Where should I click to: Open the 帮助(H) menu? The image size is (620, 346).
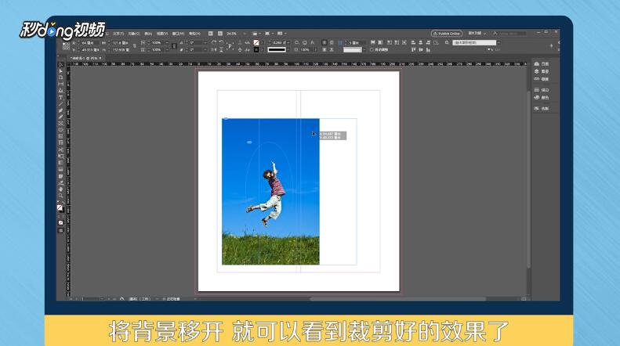194,34
